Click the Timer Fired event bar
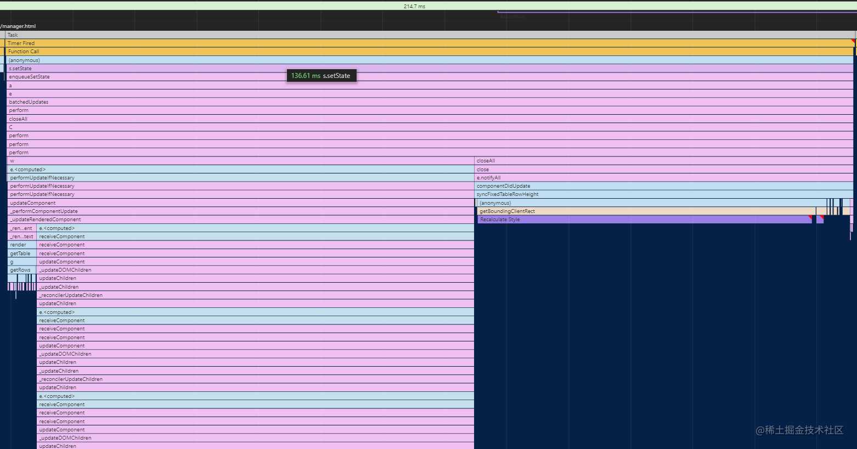 431,43
